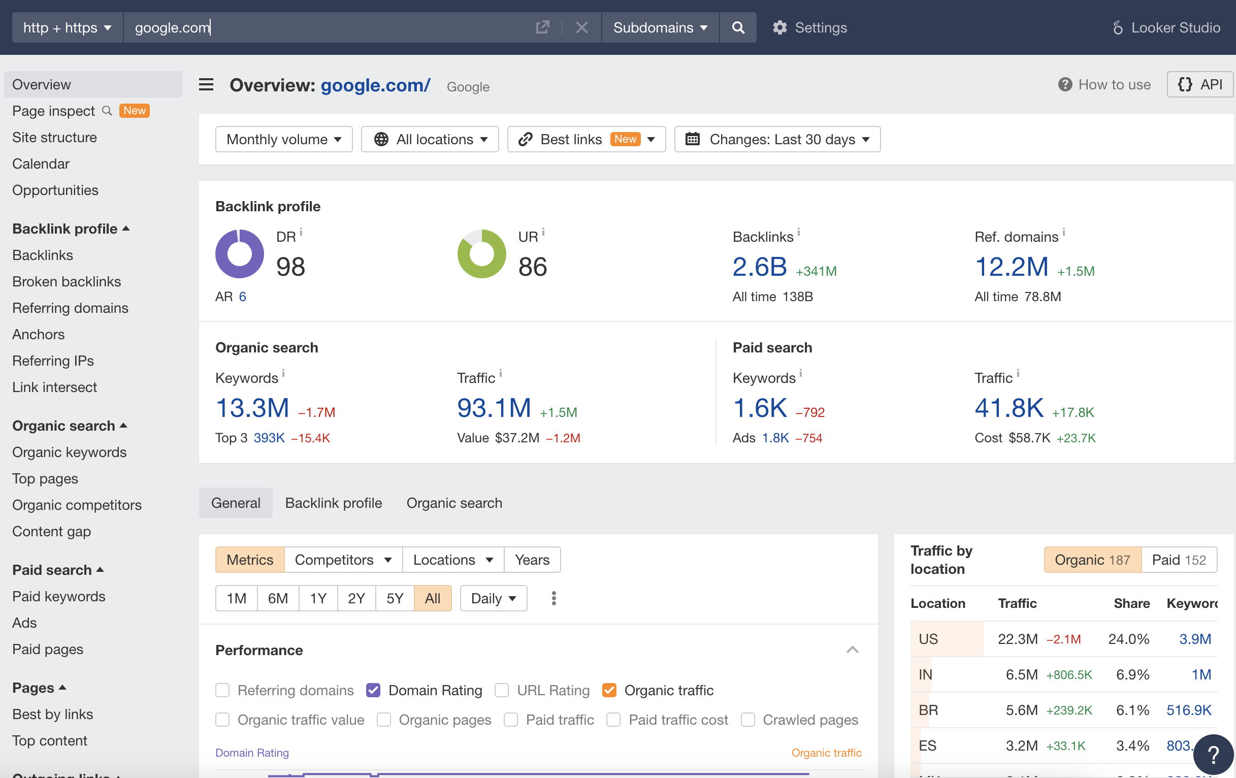This screenshot has width=1236, height=778.
Task: Toggle sidebar with hamburger menu icon
Action: pos(206,85)
